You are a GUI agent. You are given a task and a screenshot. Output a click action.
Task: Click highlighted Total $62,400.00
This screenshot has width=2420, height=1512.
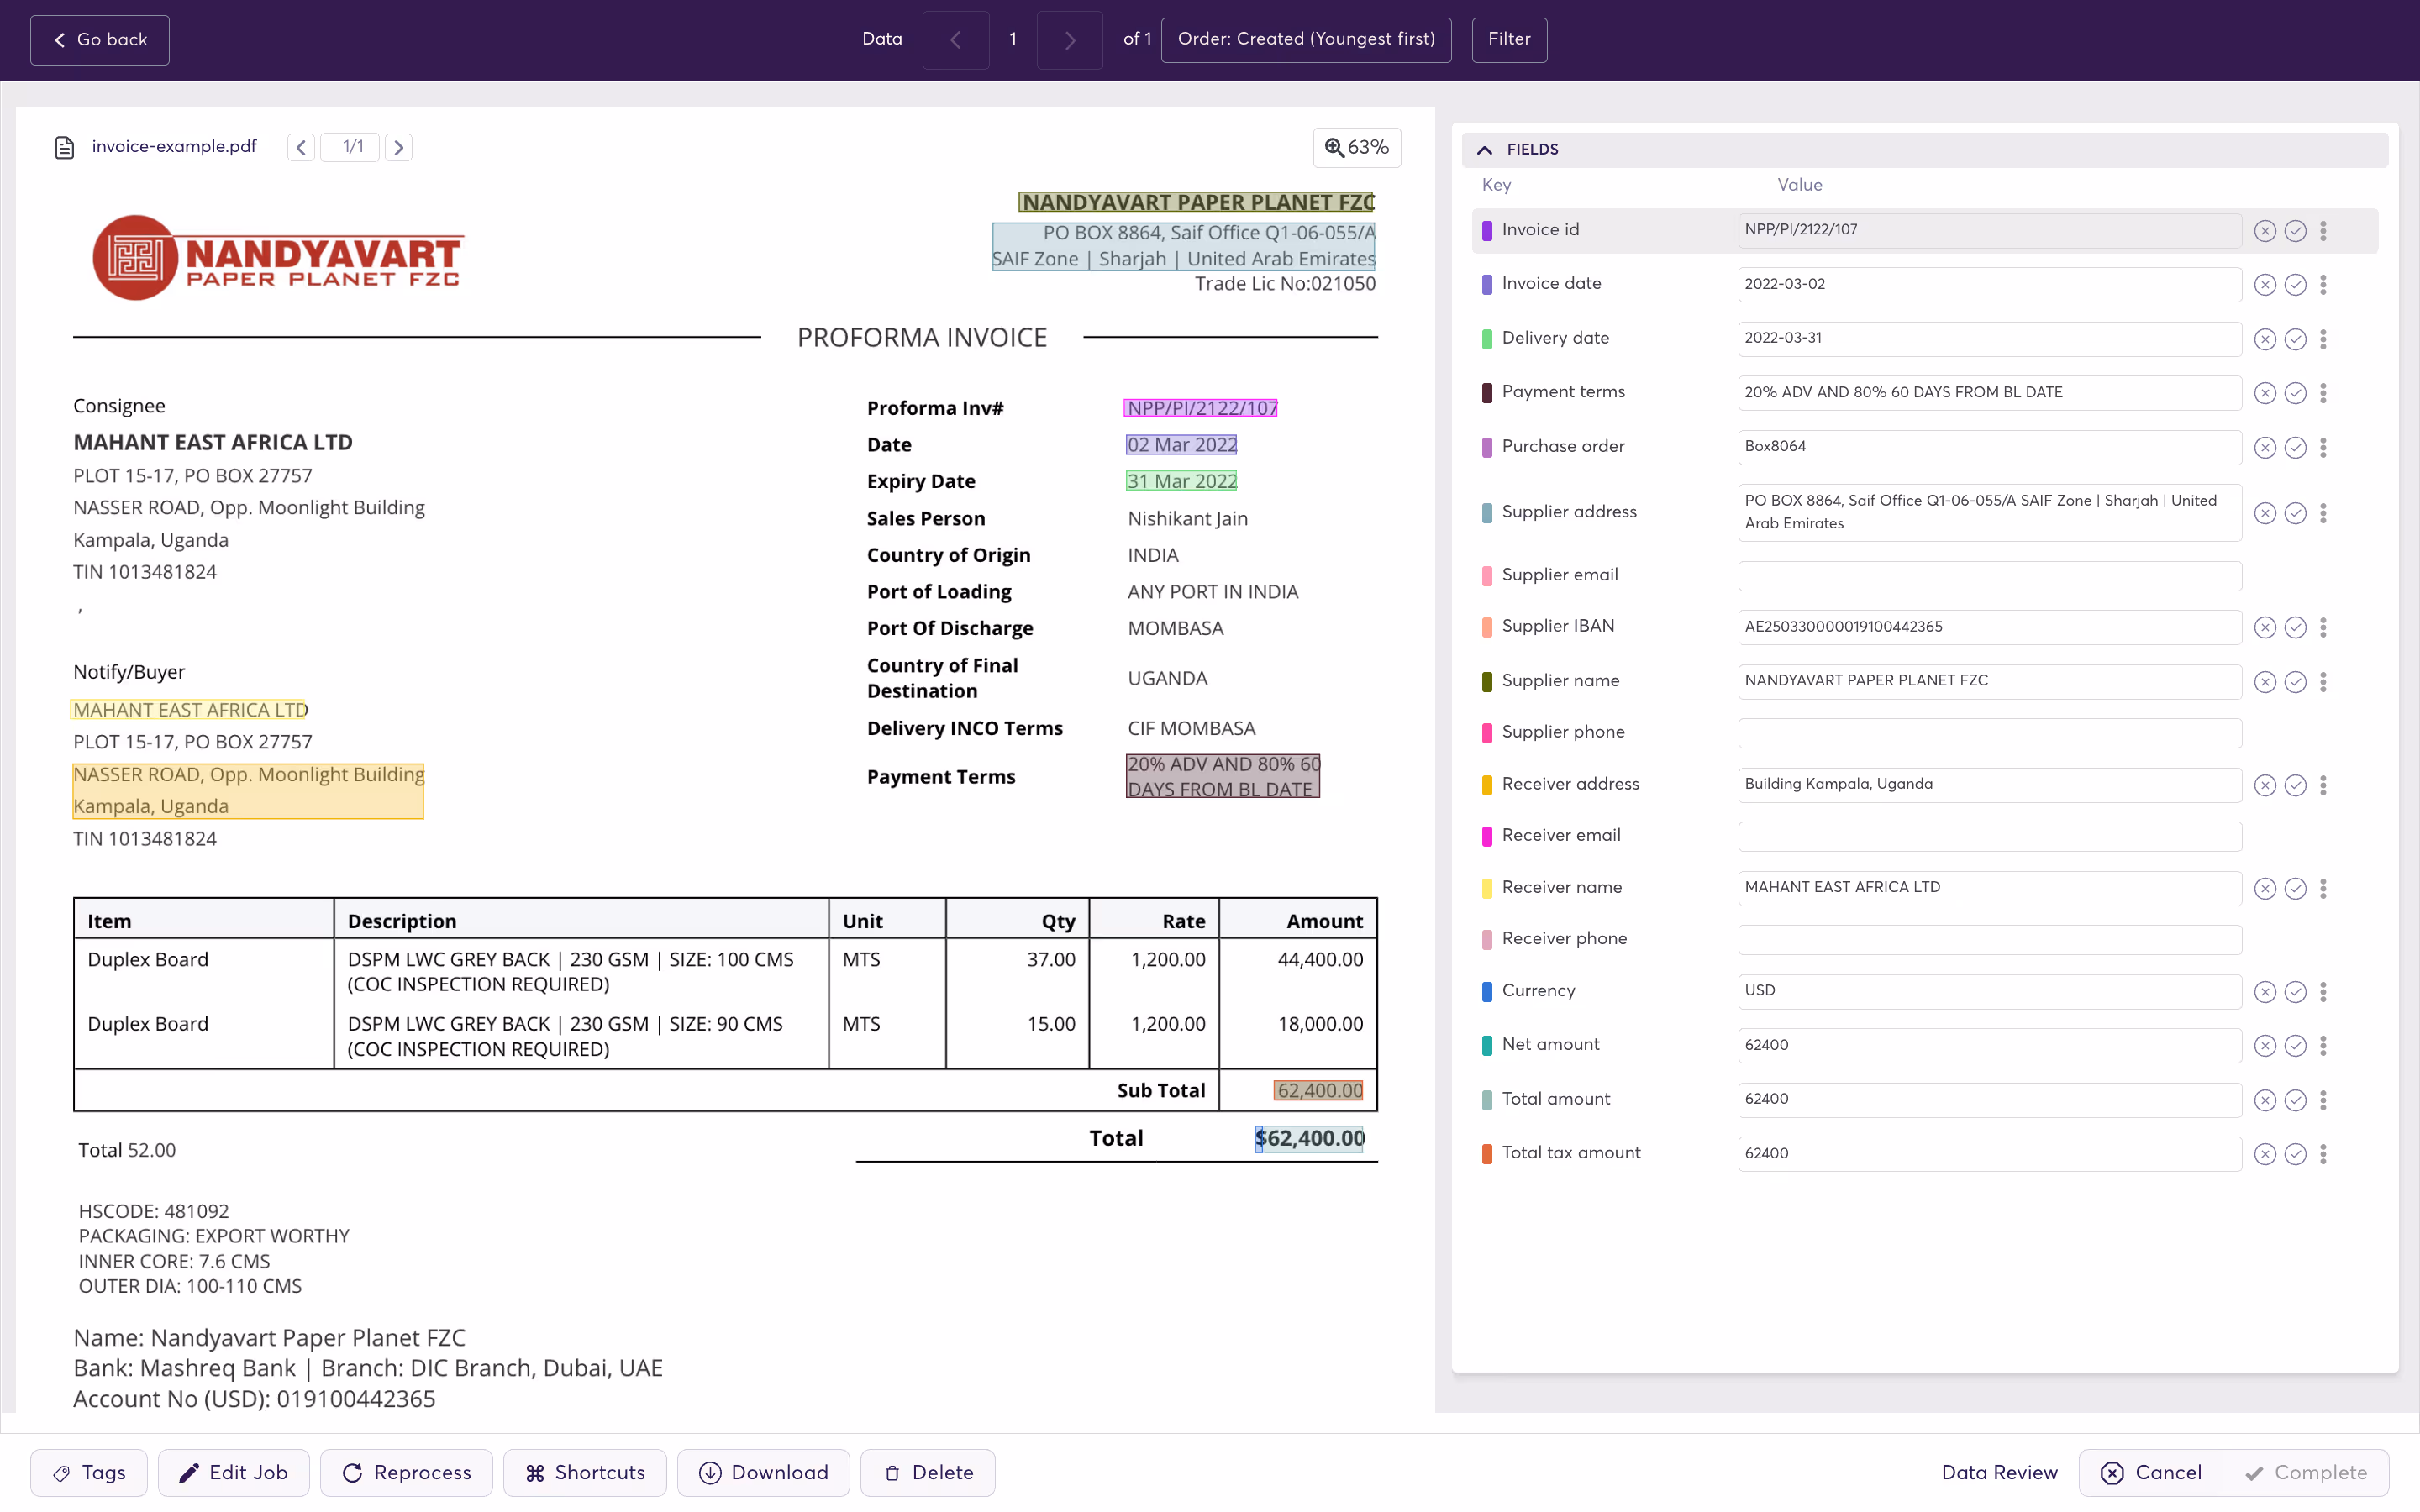click(1310, 1139)
